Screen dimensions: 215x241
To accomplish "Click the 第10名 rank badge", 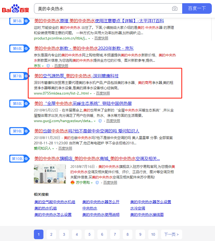I will [x=19, y=159].
